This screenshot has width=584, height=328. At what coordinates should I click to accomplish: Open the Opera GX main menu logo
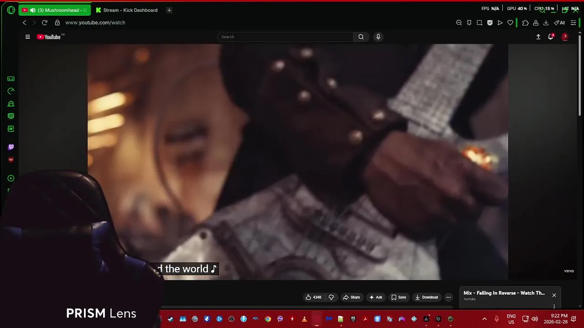(x=11, y=10)
